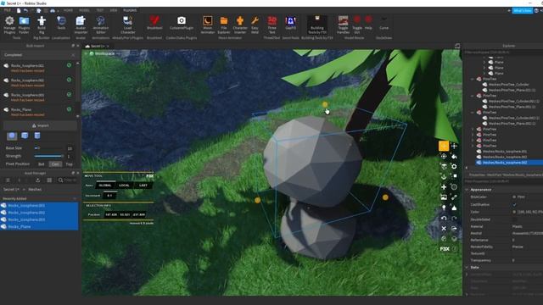The height and width of the screenshot is (305, 543).
Task: Collapse the Data properties section
Action: click(x=467, y=268)
